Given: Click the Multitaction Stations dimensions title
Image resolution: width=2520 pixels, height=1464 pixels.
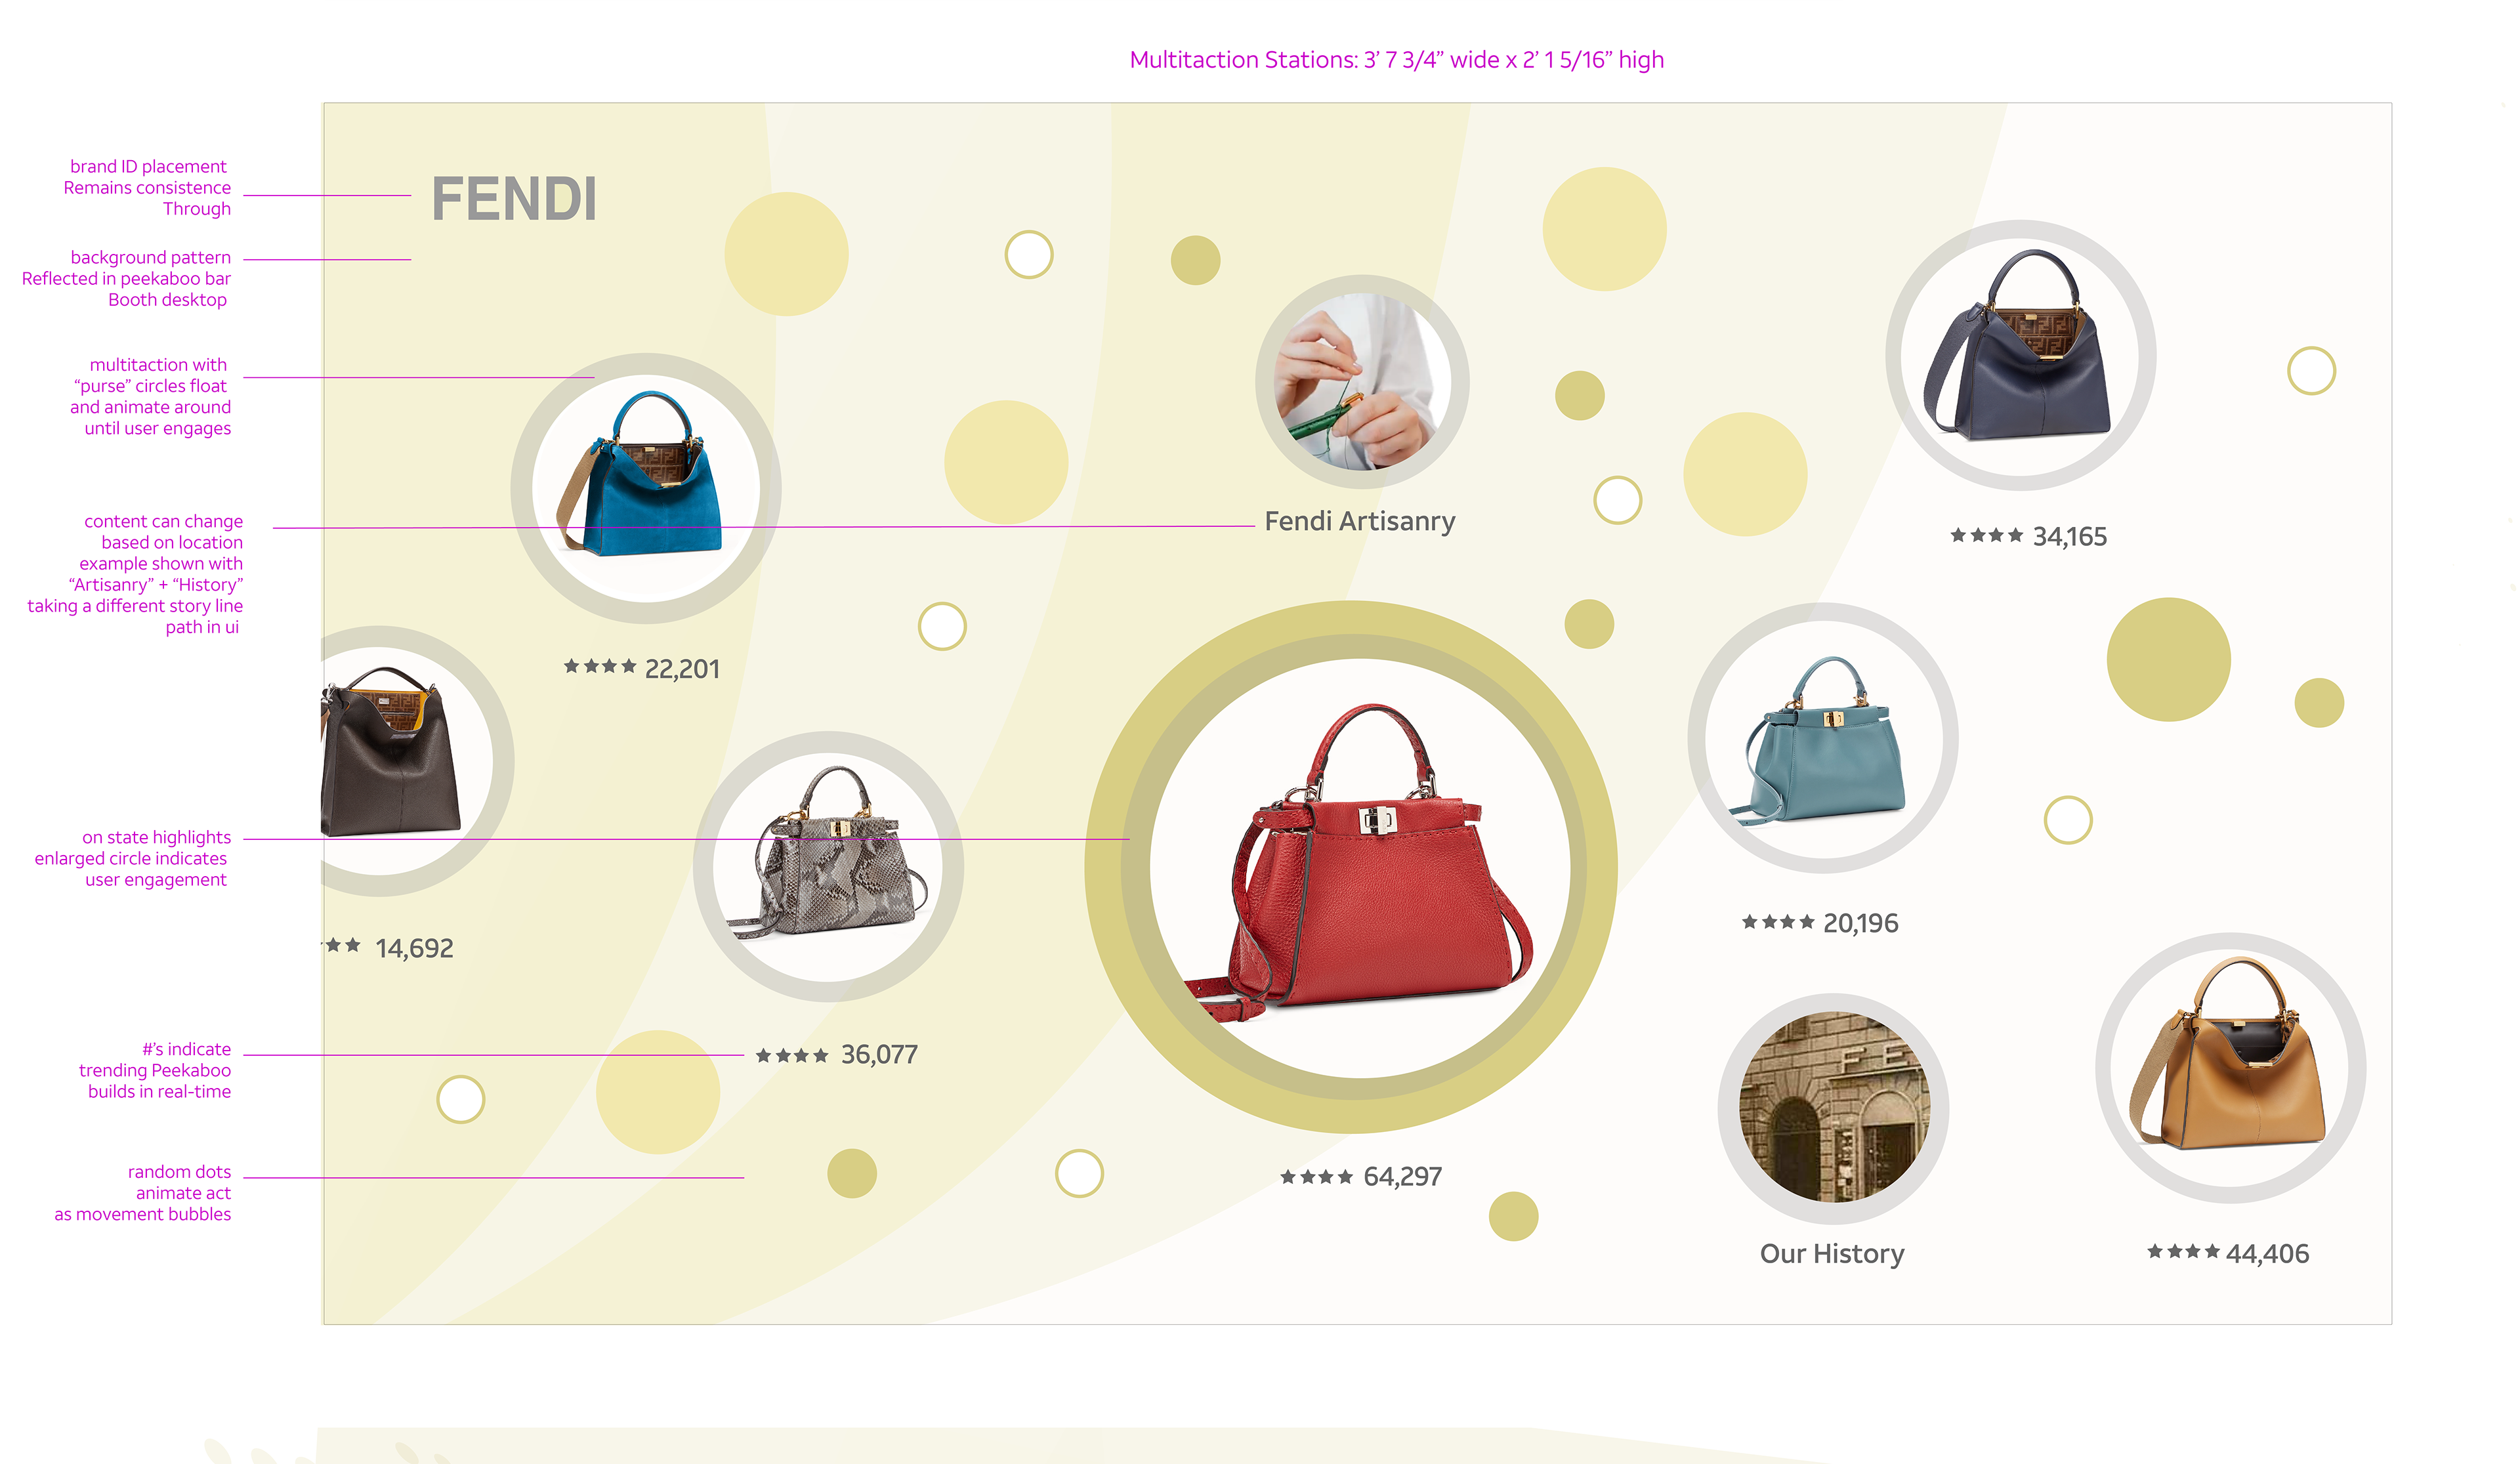Looking at the screenshot, I should tap(1397, 60).
